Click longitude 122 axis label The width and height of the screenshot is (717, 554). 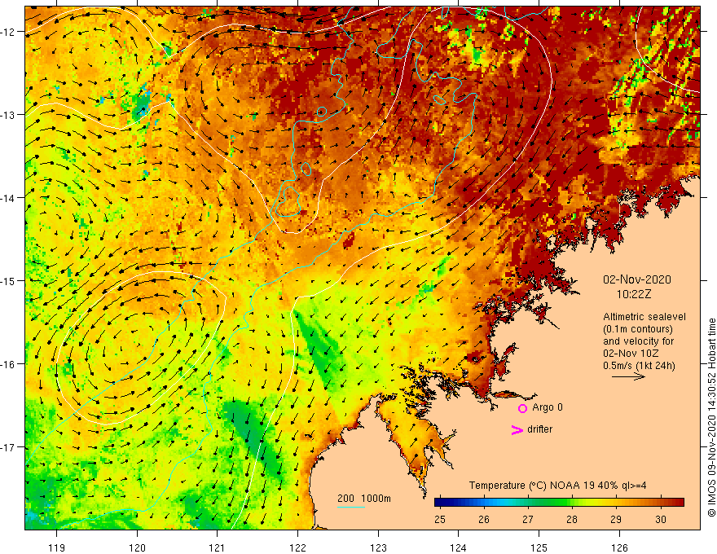(x=297, y=547)
